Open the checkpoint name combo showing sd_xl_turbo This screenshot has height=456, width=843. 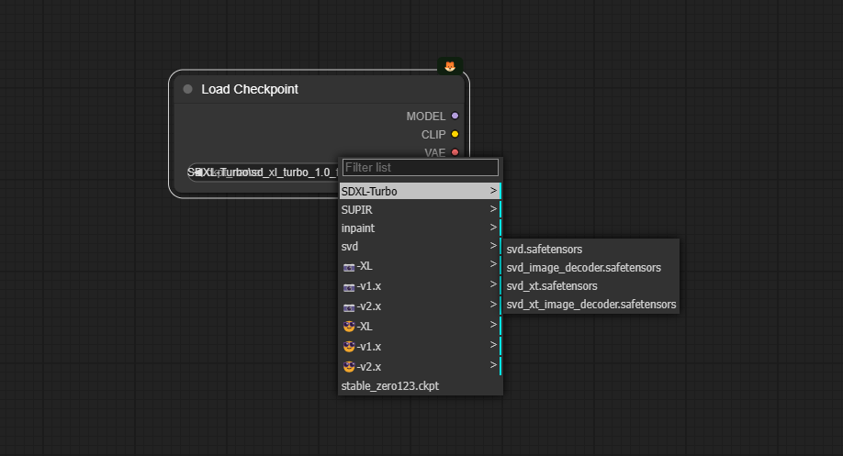(x=263, y=172)
